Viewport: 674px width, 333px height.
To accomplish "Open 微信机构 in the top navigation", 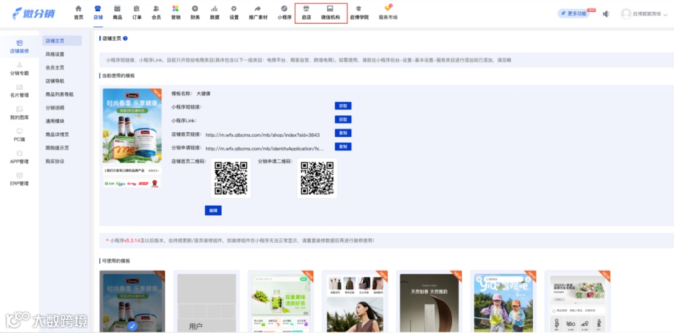I will pyautogui.click(x=330, y=12).
